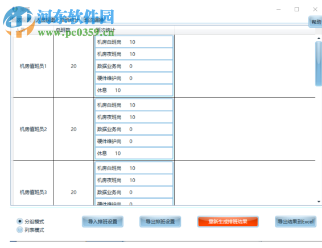Select 硬件维护岗 0 row of 机房值班员1
This screenshot has height=248, width=322.
(134, 78)
